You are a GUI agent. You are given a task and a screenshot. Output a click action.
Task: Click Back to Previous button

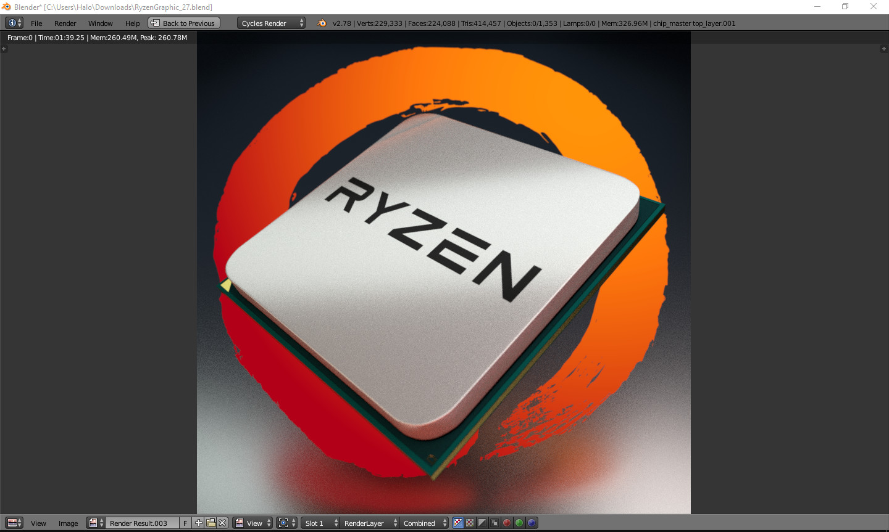click(183, 23)
